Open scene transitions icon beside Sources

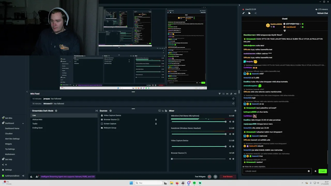[96, 111]
